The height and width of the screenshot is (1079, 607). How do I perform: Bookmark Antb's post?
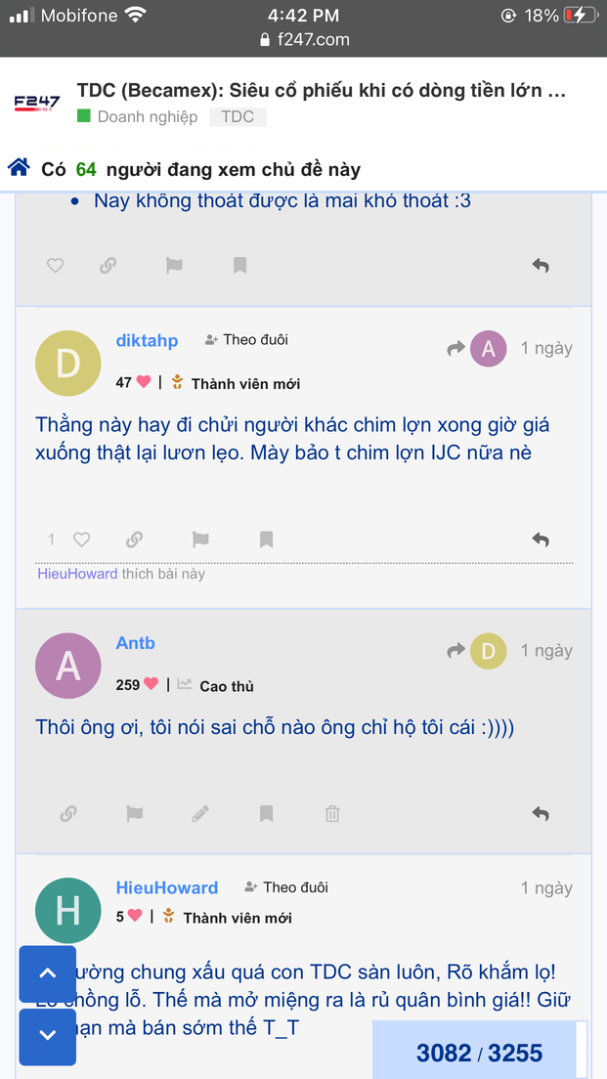click(266, 813)
